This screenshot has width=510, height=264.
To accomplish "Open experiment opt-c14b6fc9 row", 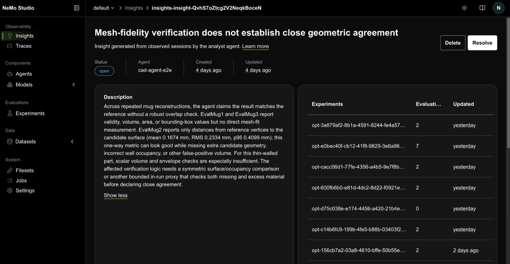I will (x=400, y=230).
